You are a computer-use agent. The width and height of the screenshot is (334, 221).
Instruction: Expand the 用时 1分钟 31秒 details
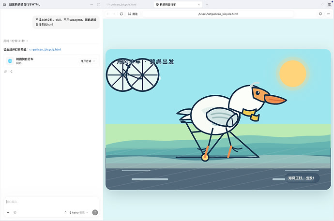[x=15, y=41]
